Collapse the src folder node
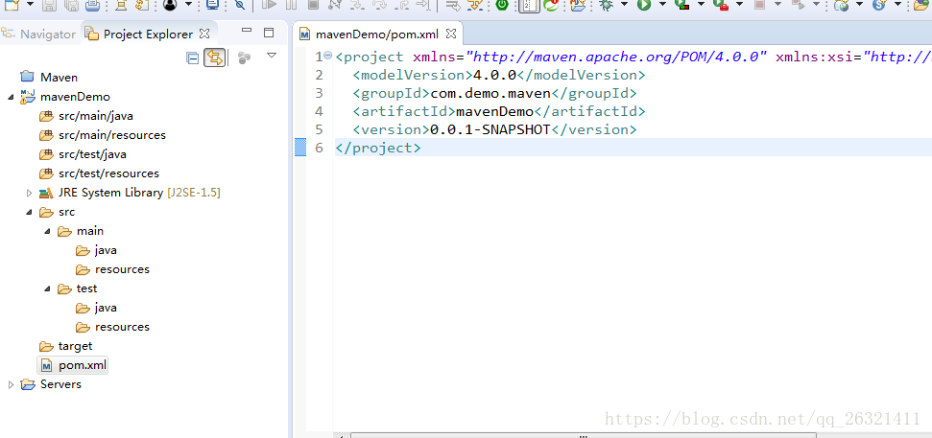932x438 pixels. pyautogui.click(x=29, y=212)
